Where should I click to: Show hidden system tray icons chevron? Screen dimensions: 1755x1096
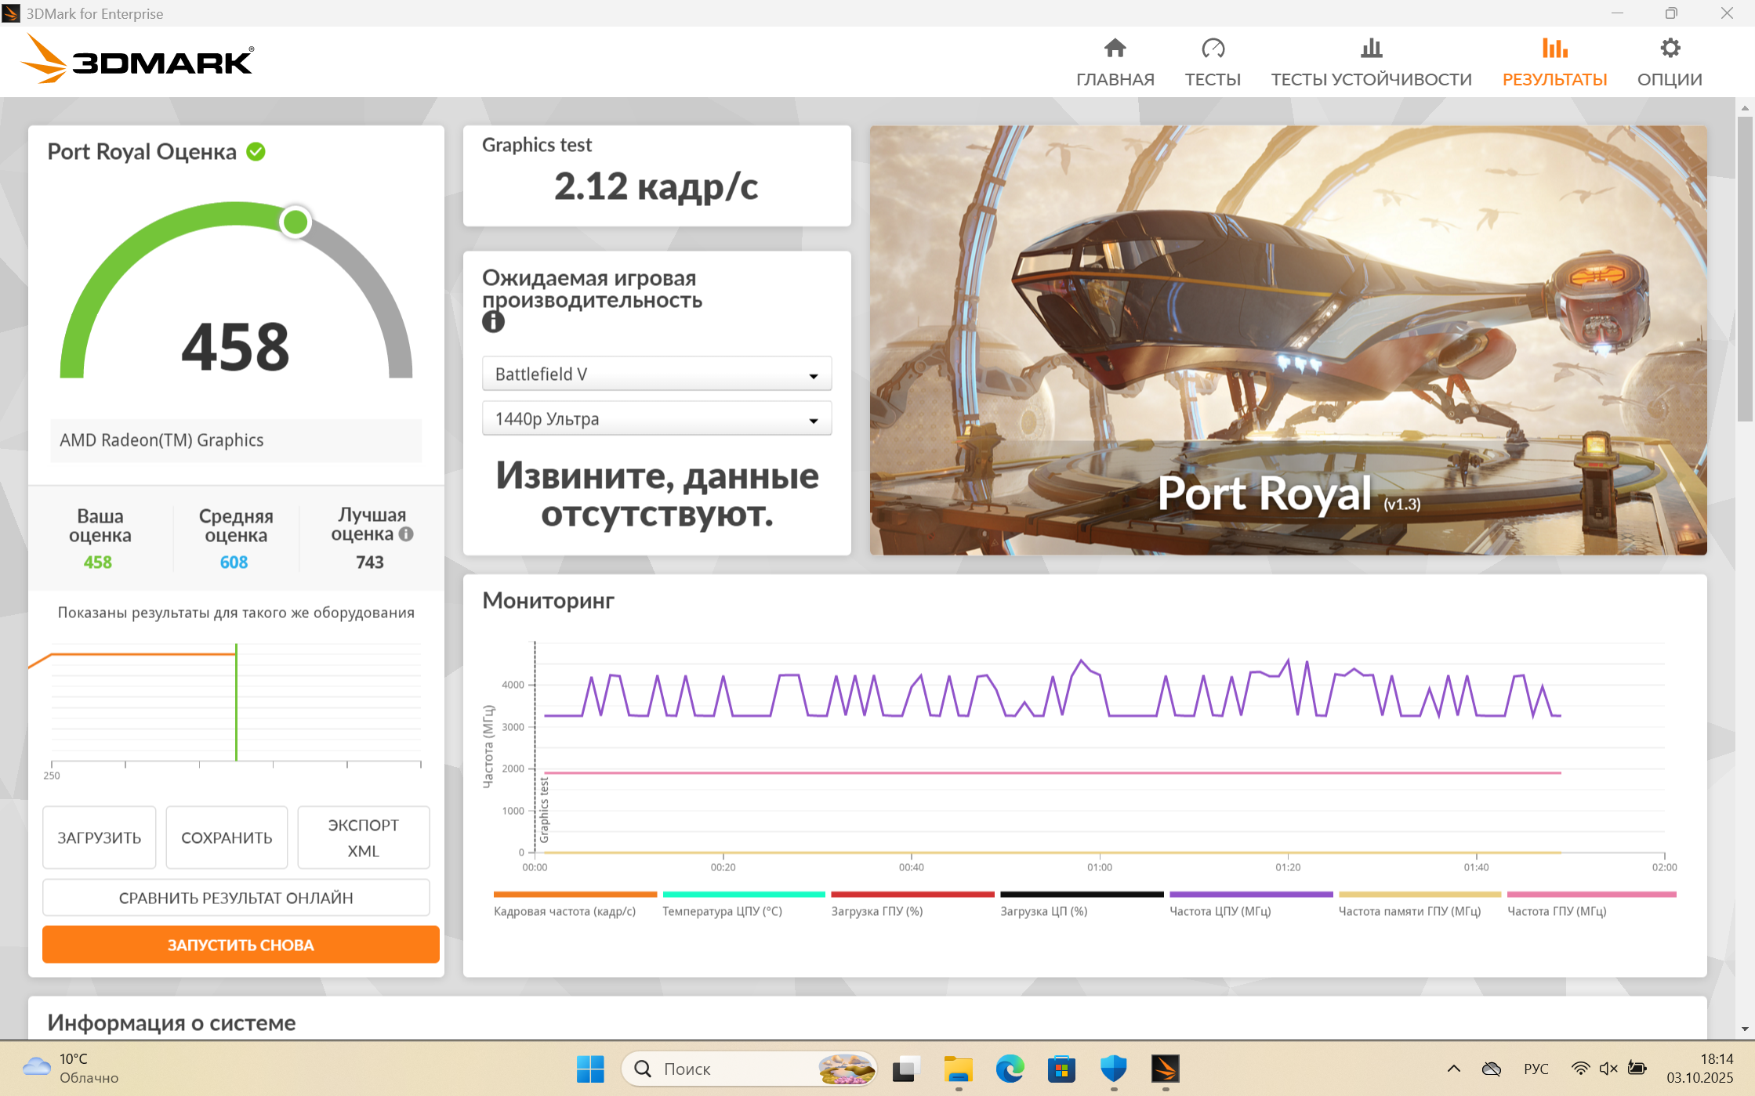[x=1453, y=1069]
